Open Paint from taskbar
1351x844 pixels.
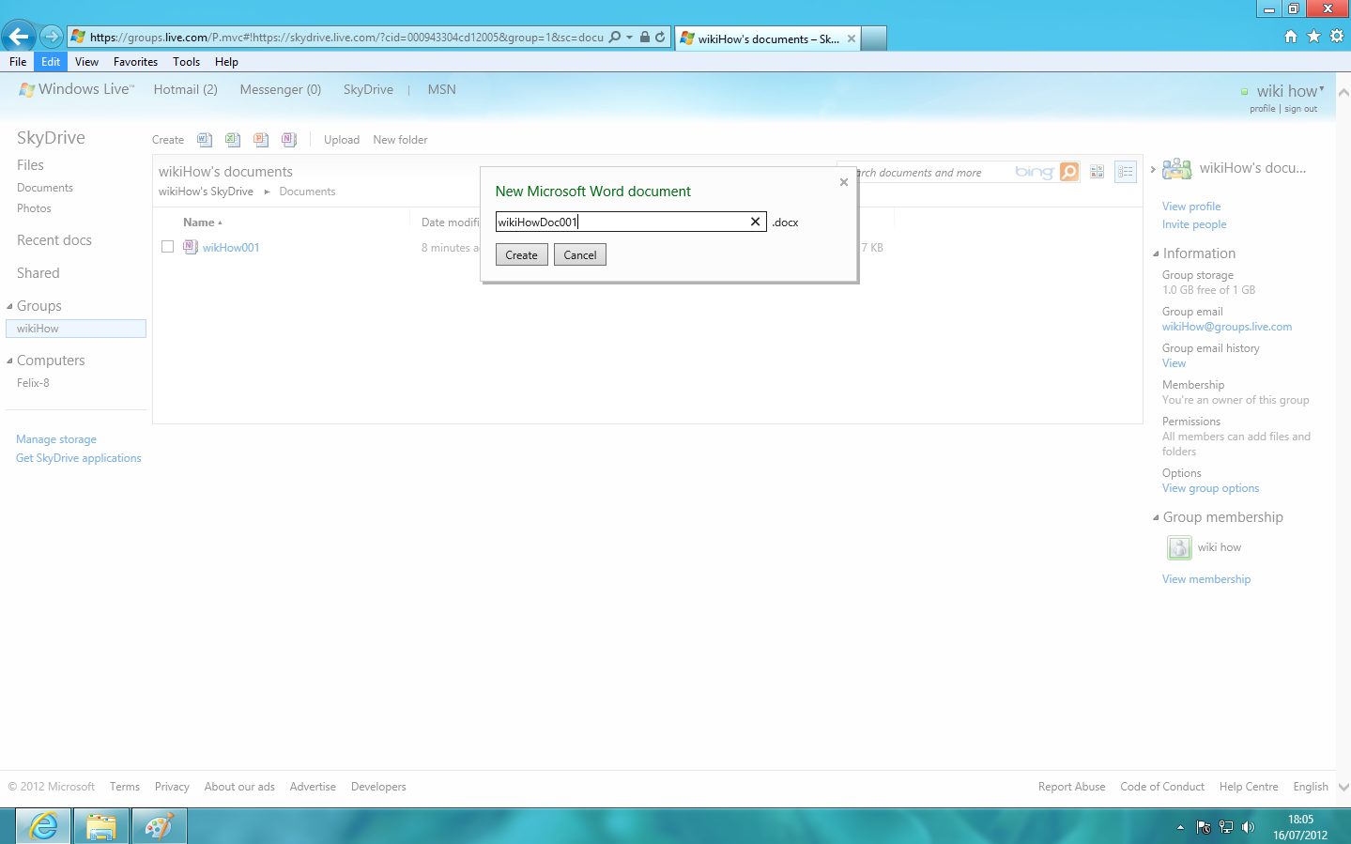[x=159, y=826]
